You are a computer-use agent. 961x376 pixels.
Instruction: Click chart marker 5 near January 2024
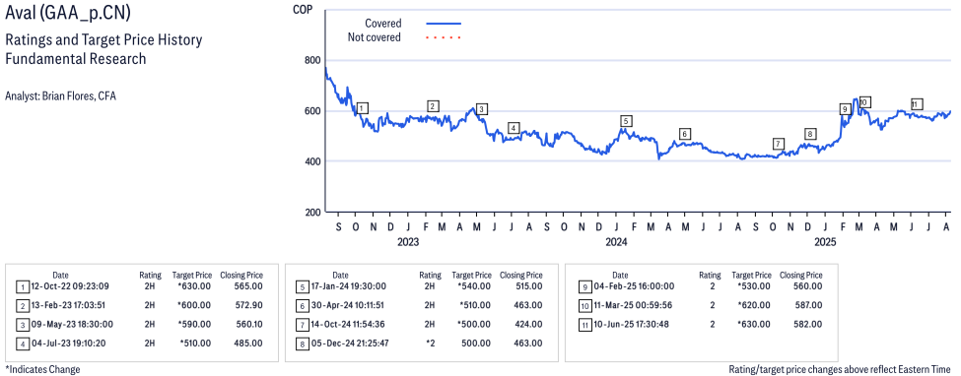coord(625,121)
